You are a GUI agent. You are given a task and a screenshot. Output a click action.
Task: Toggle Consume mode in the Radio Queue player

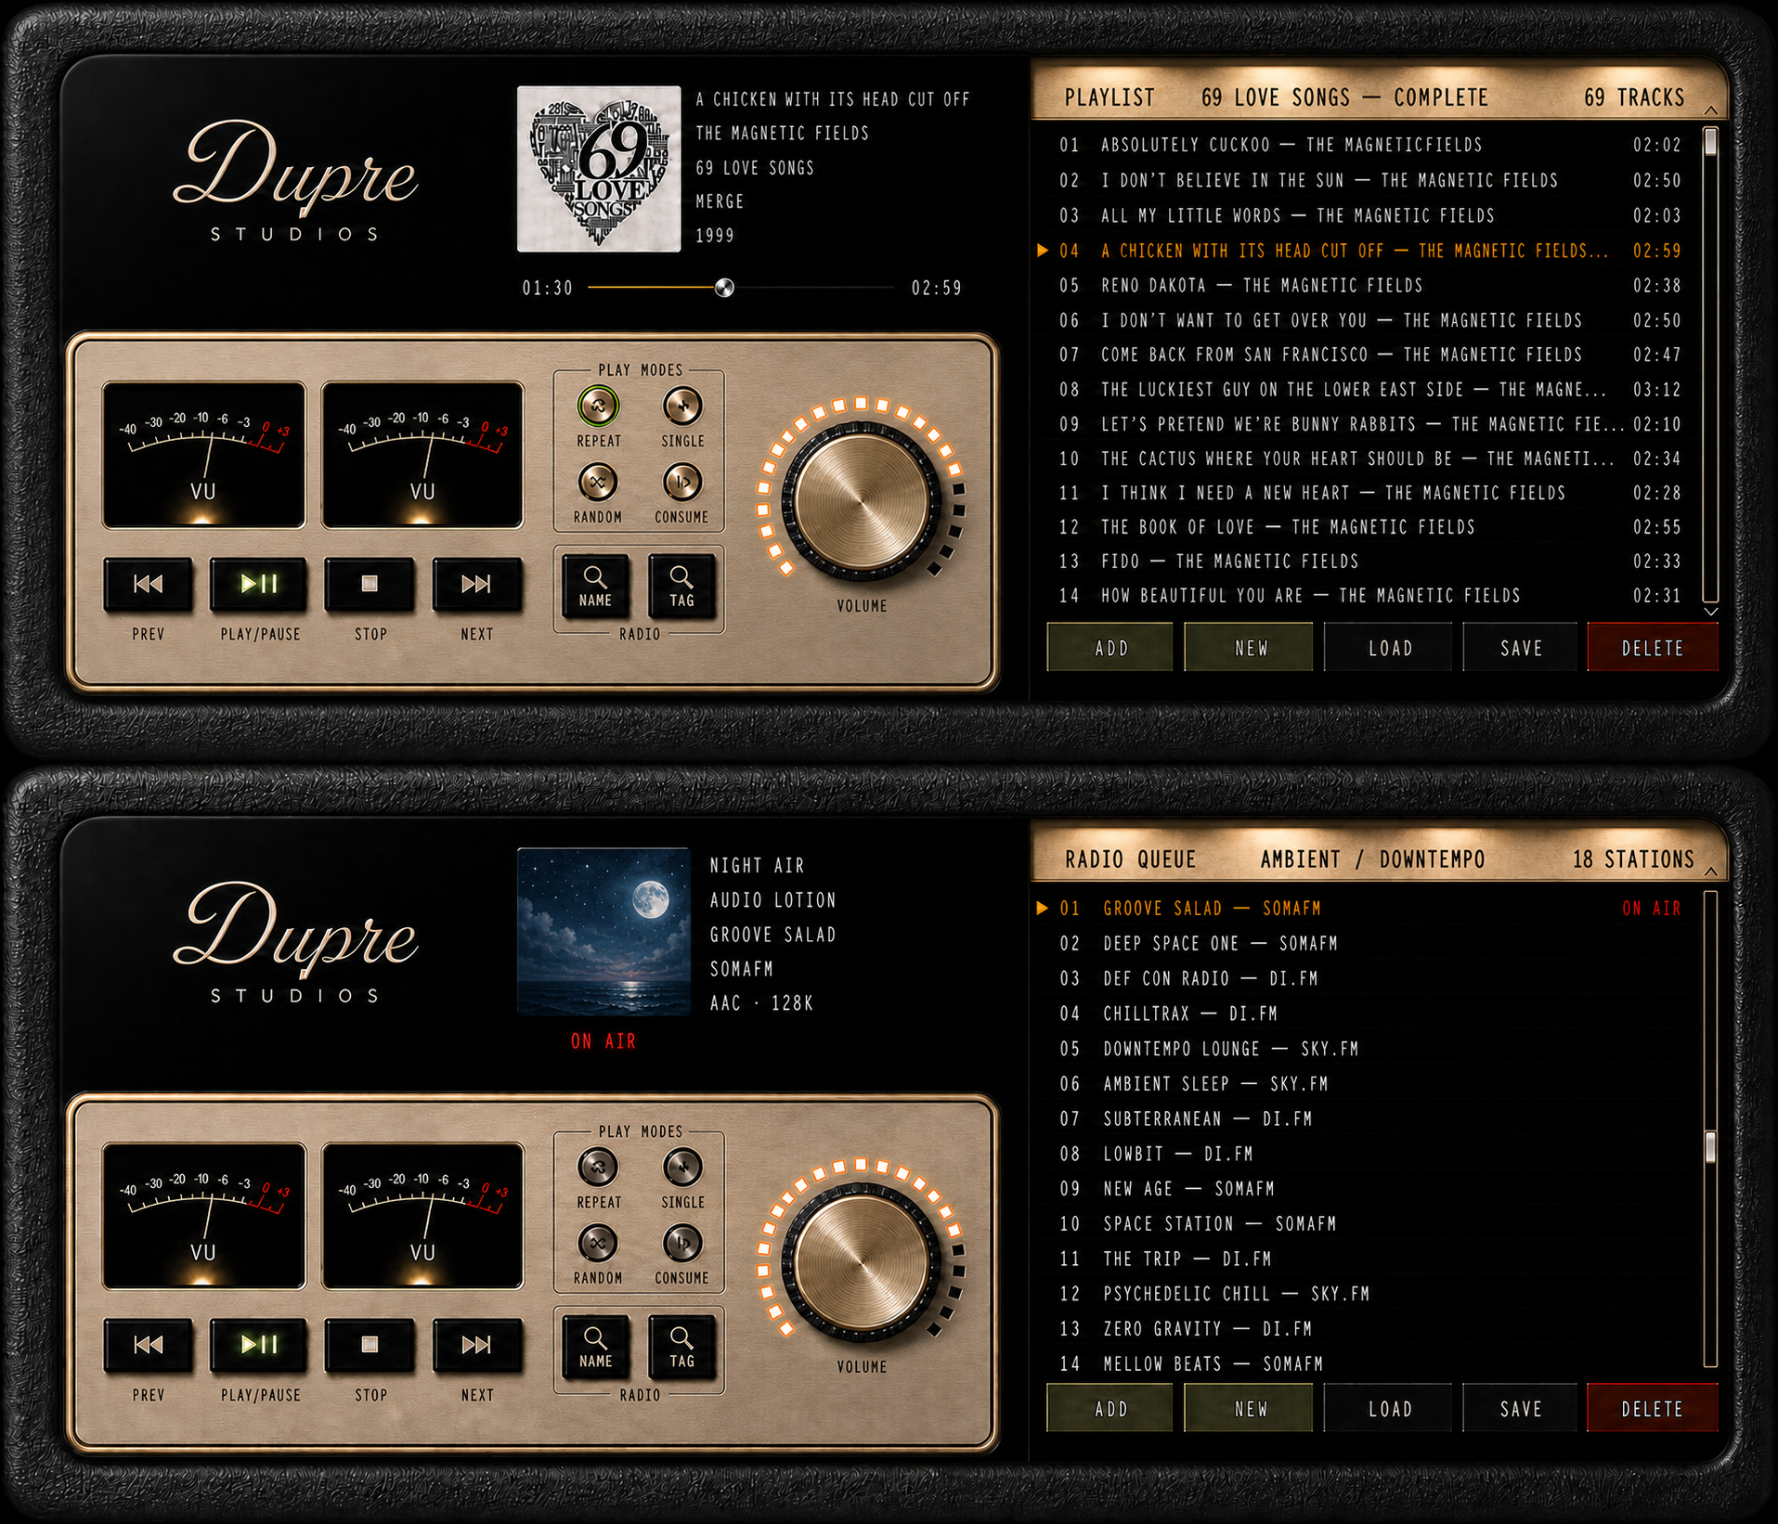[x=682, y=1243]
